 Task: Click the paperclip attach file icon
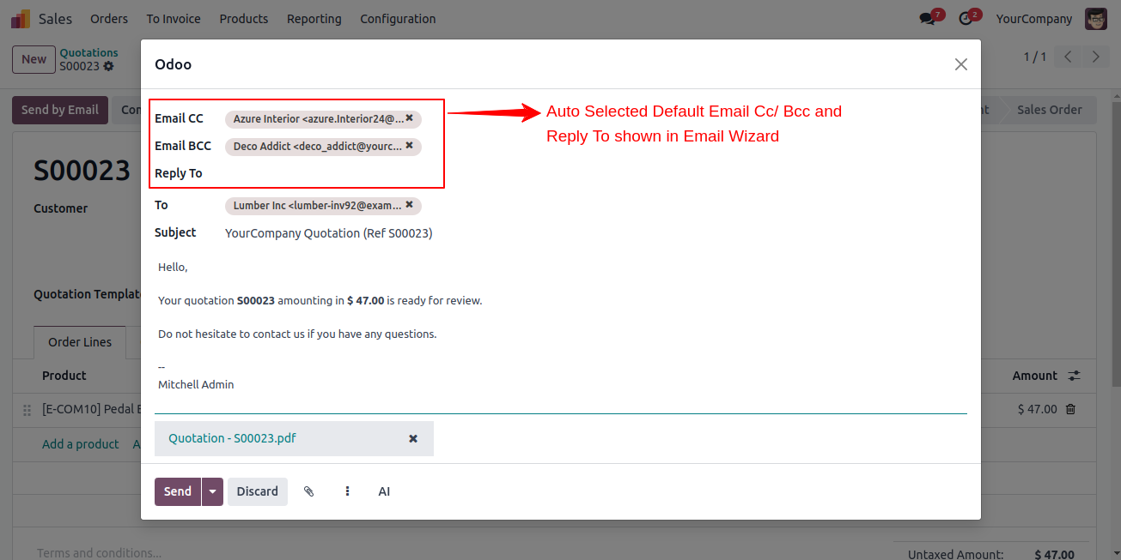click(x=309, y=491)
